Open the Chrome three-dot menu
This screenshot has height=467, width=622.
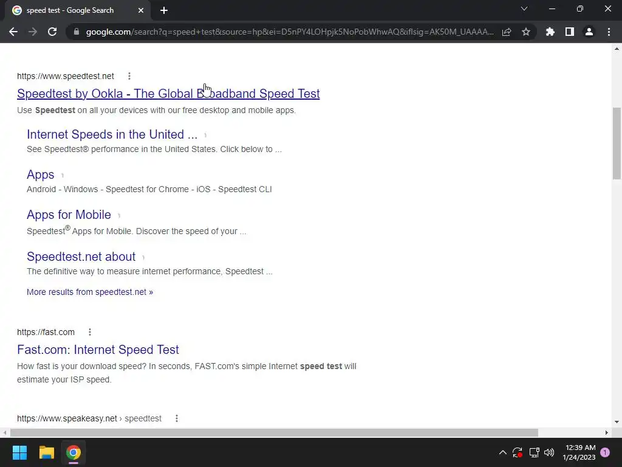[x=609, y=32]
